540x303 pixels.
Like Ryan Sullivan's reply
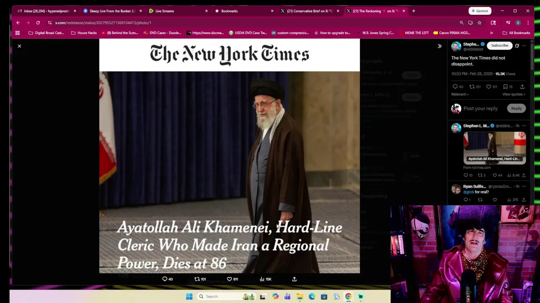[x=494, y=200]
